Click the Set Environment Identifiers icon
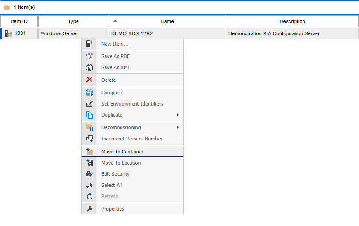This screenshot has height=226, width=359. [x=90, y=104]
